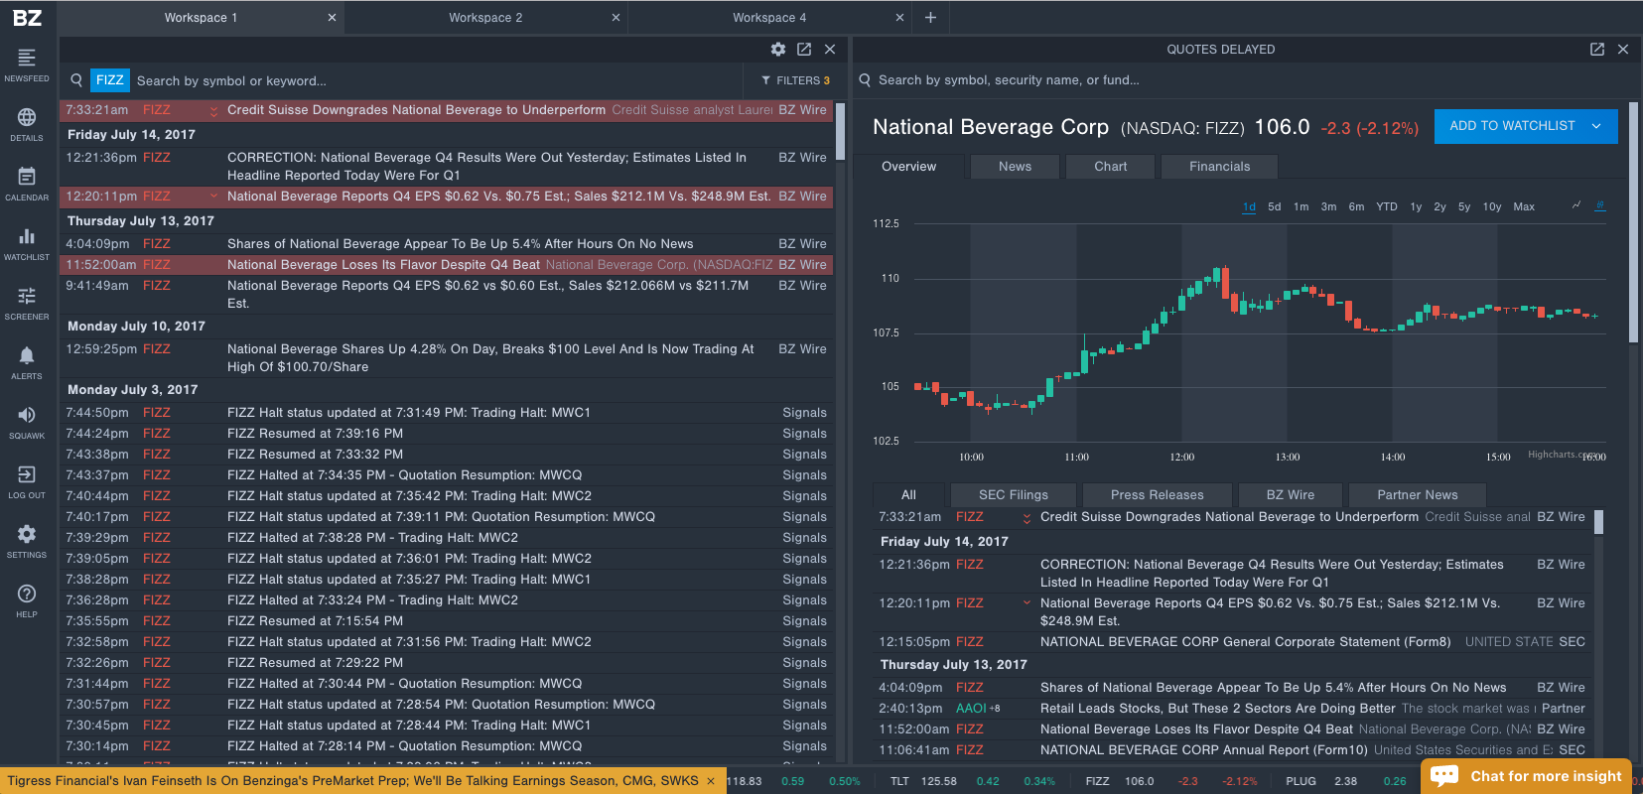The width and height of the screenshot is (1643, 794).
Task: Click the quotes search magnifier icon
Action: tap(865, 80)
